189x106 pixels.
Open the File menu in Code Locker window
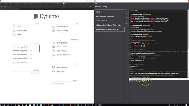pos(96,3)
